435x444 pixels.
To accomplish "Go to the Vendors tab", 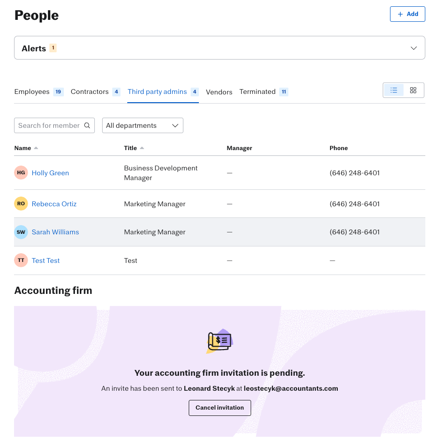I will pos(219,92).
